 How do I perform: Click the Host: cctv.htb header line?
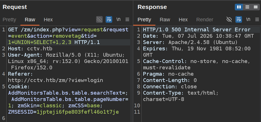click(30, 49)
